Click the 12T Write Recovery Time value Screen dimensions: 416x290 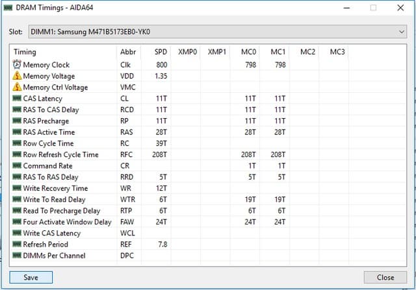(x=161, y=188)
